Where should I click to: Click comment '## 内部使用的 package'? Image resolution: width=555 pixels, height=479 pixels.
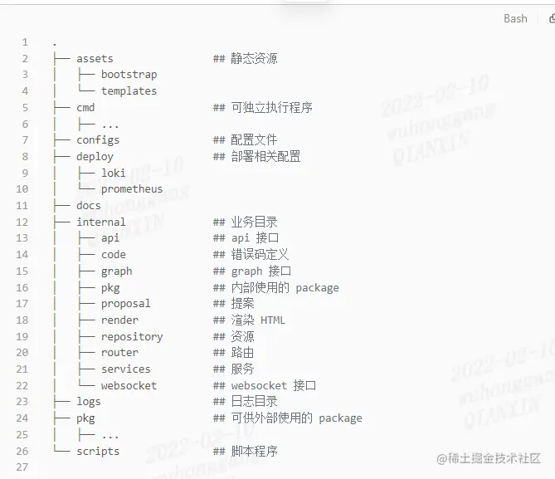[275, 288]
